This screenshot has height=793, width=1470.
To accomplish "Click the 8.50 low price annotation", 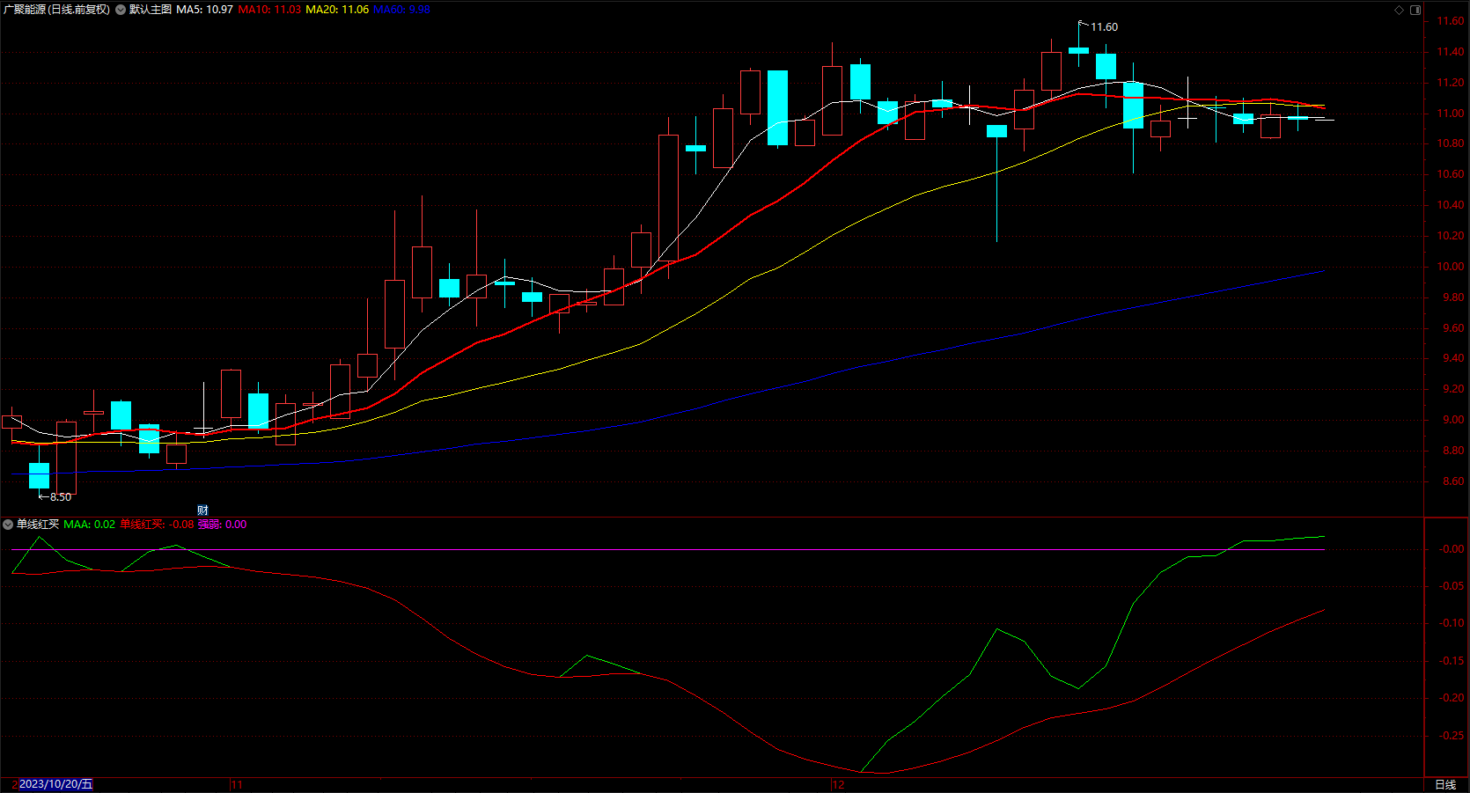I will click(x=61, y=497).
